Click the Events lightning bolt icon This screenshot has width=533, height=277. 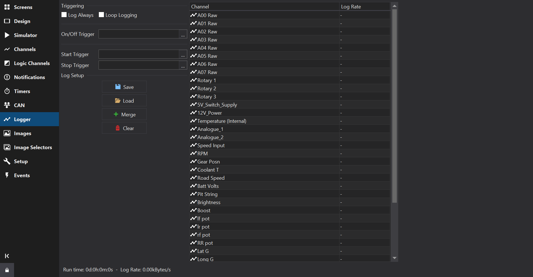point(7,175)
